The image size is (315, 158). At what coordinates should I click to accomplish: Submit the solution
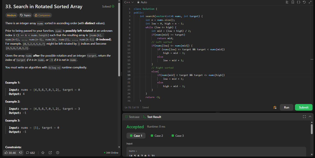304,107
